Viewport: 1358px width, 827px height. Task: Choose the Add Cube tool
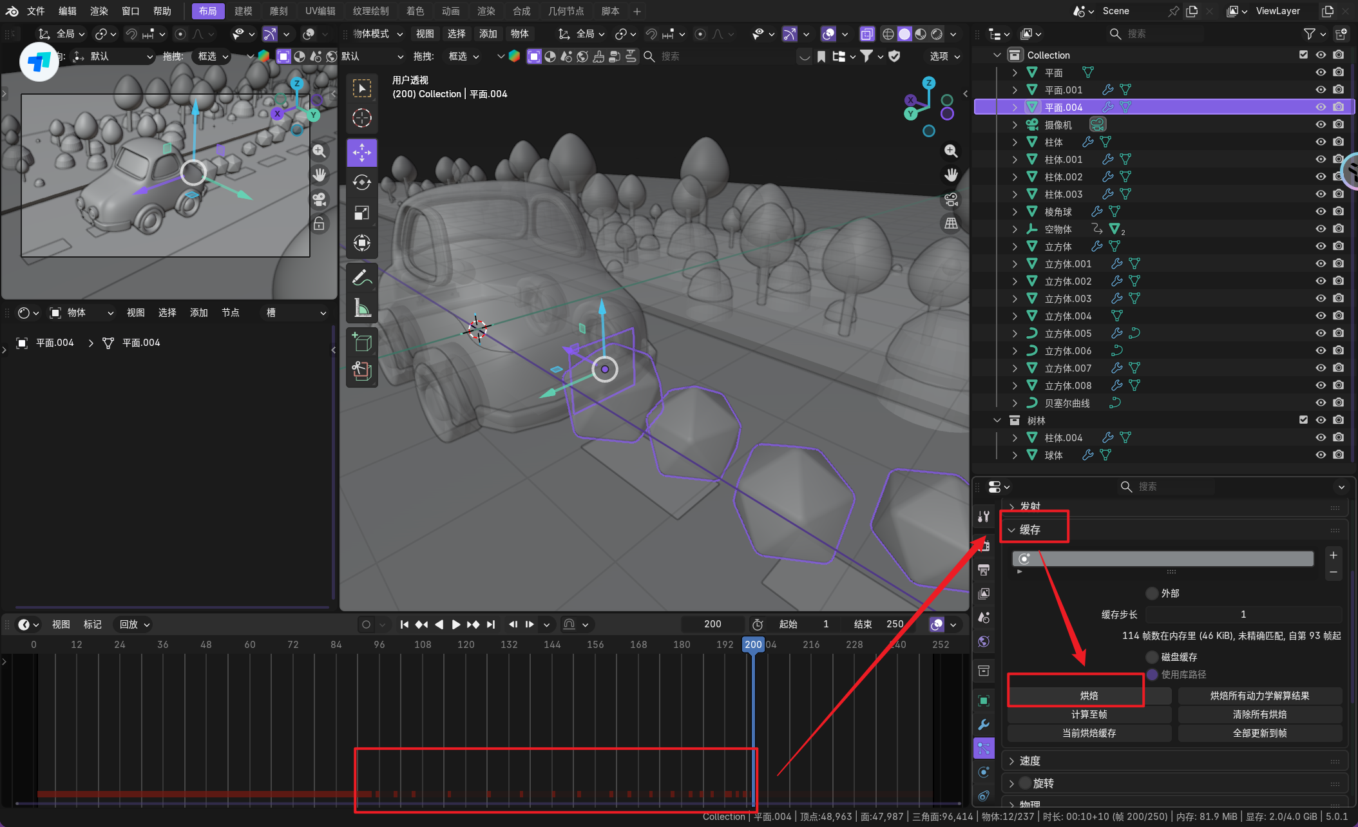click(362, 341)
